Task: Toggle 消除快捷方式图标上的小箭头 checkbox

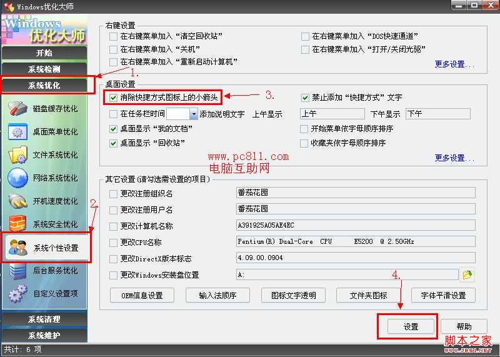Action: tap(113, 98)
